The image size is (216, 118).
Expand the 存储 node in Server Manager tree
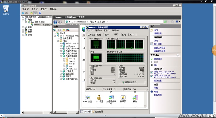pyautogui.click(x=23, y=35)
